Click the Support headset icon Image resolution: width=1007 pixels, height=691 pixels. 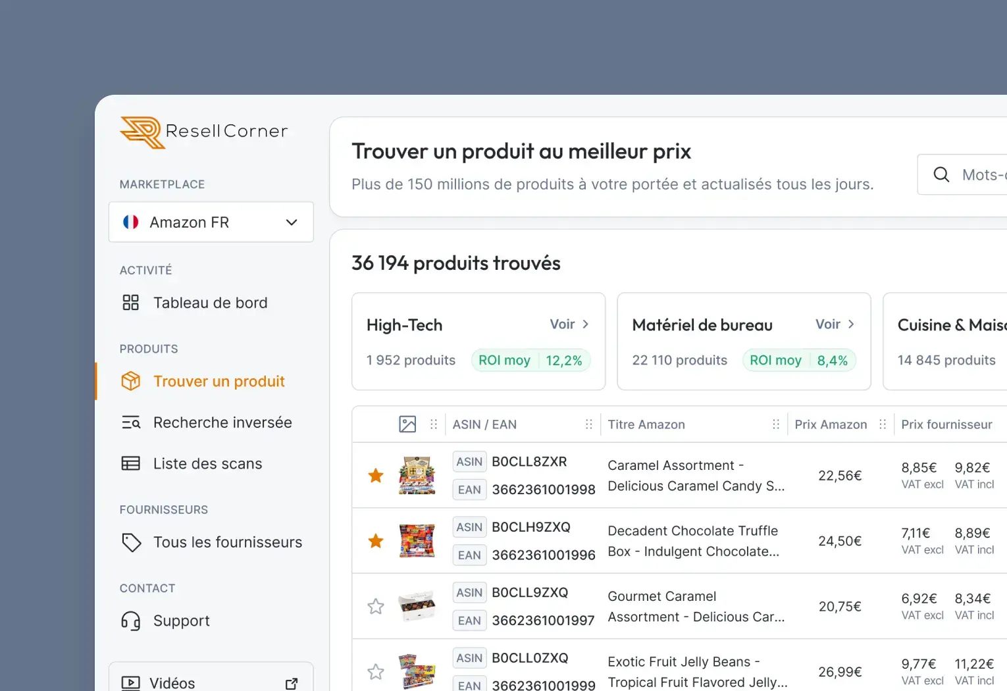point(131,621)
